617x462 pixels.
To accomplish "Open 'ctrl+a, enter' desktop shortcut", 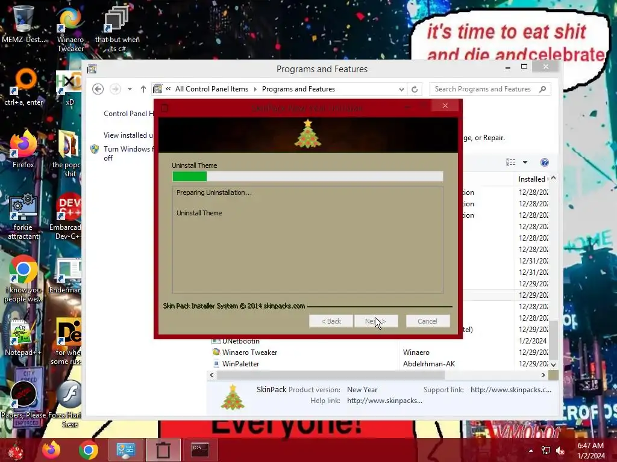I will 23,87.
